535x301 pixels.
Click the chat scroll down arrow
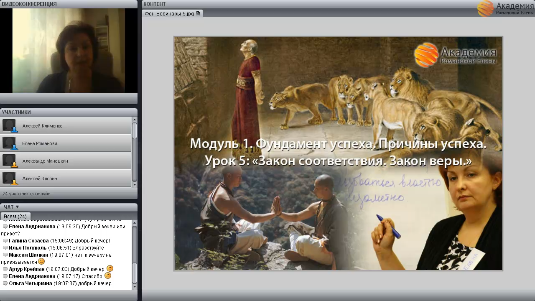[x=135, y=287]
